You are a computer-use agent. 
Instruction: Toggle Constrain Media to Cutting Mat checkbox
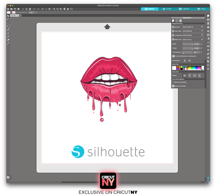173,56
